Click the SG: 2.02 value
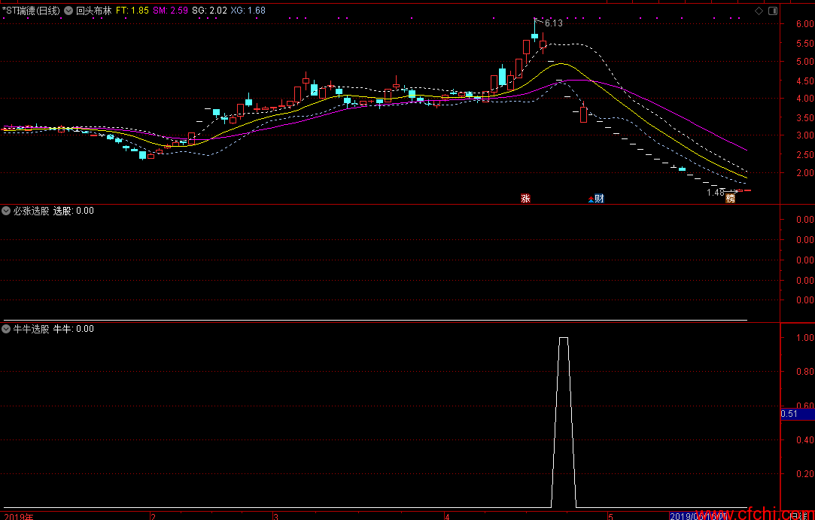 tap(209, 11)
